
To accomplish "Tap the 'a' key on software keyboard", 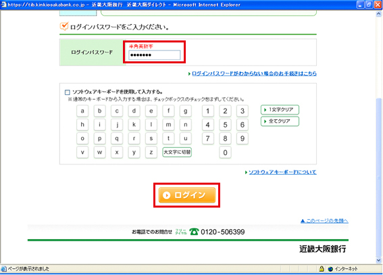I will (82, 111).
